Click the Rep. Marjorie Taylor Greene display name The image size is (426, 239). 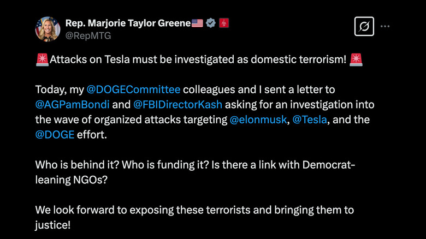(127, 23)
